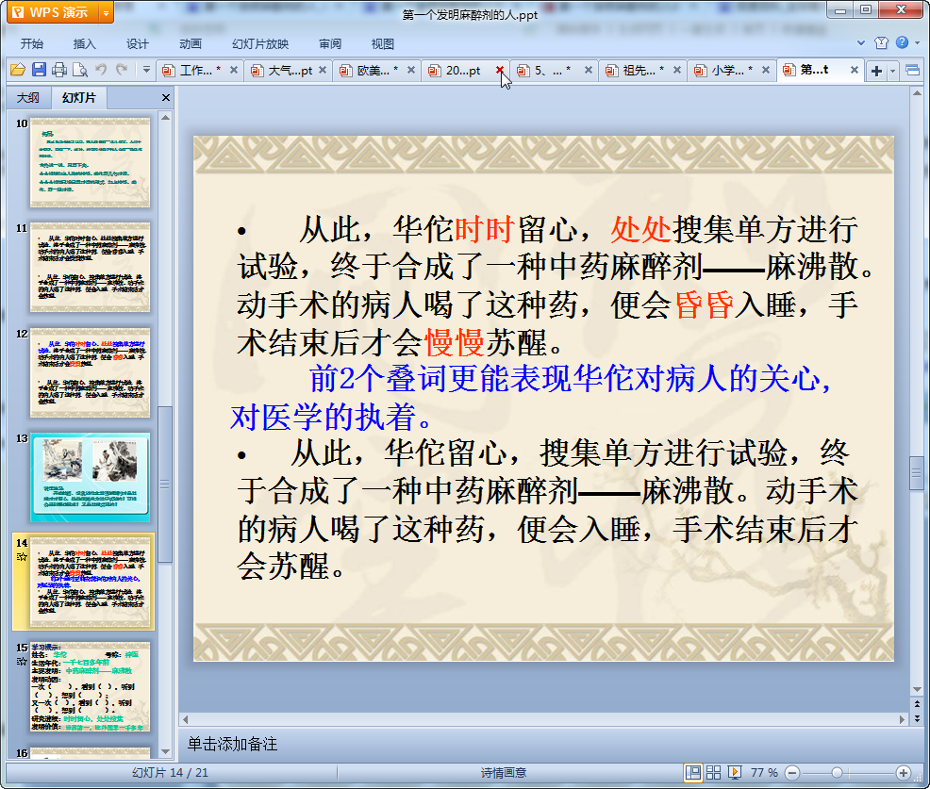This screenshot has height=789, width=930.
Task: Close the 大气...pt document tab
Action: click(x=323, y=70)
